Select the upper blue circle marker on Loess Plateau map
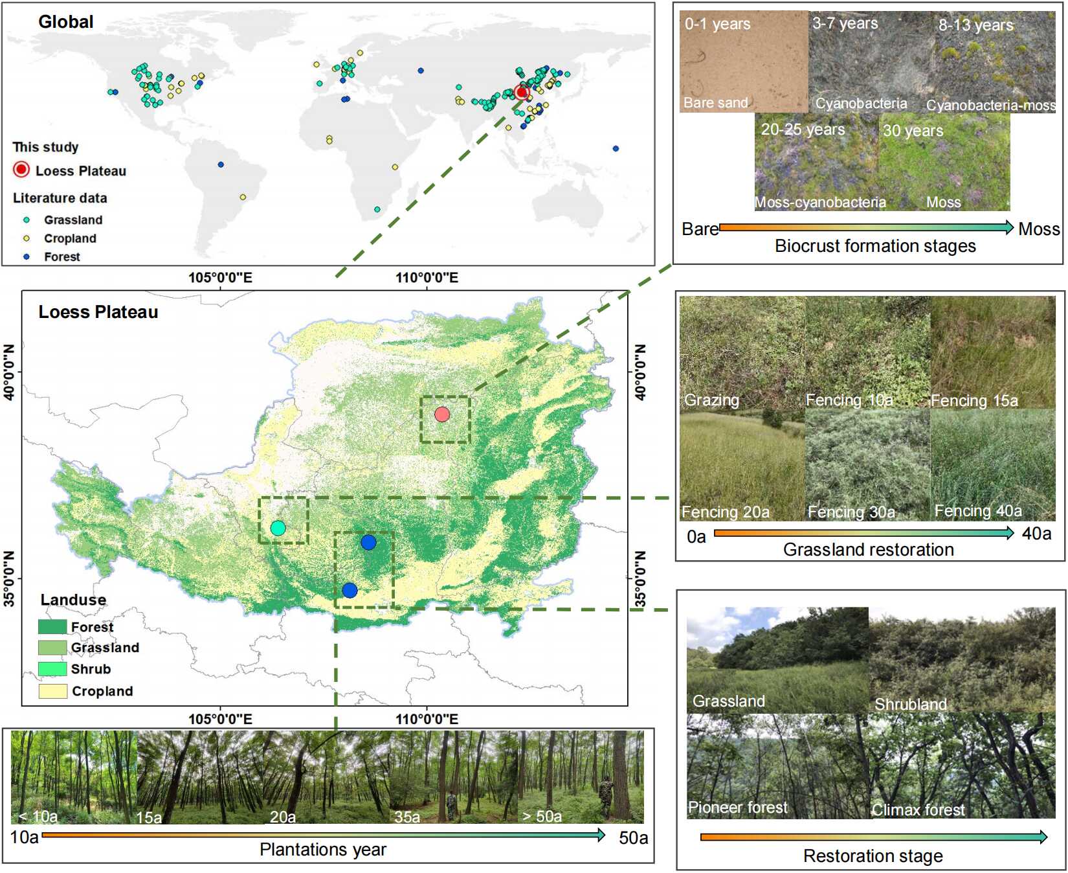The width and height of the screenshot is (1068, 873). (x=368, y=543)
